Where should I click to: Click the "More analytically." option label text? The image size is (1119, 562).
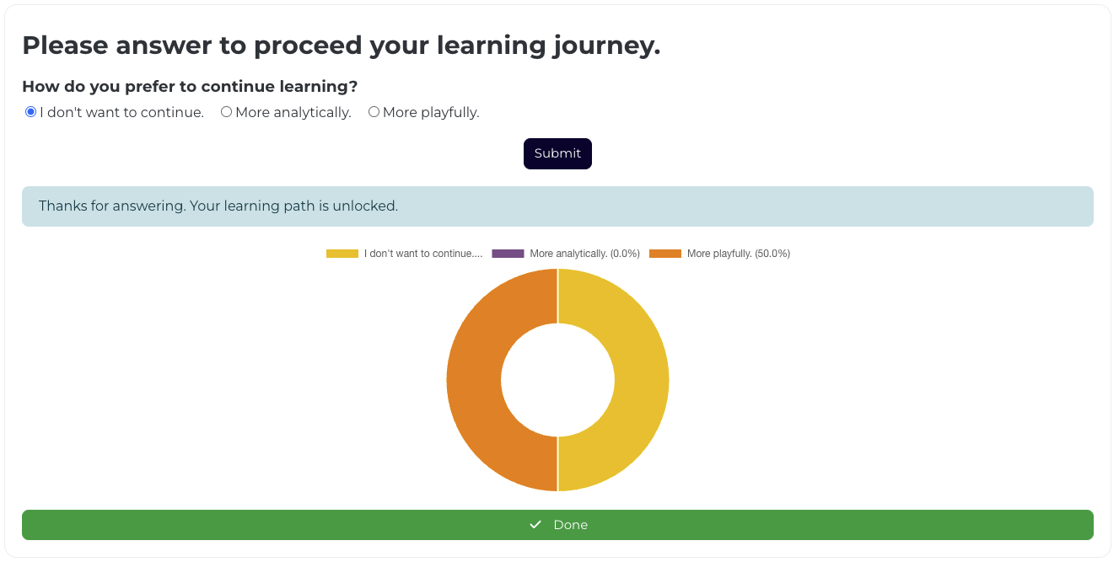pos(293,112)
